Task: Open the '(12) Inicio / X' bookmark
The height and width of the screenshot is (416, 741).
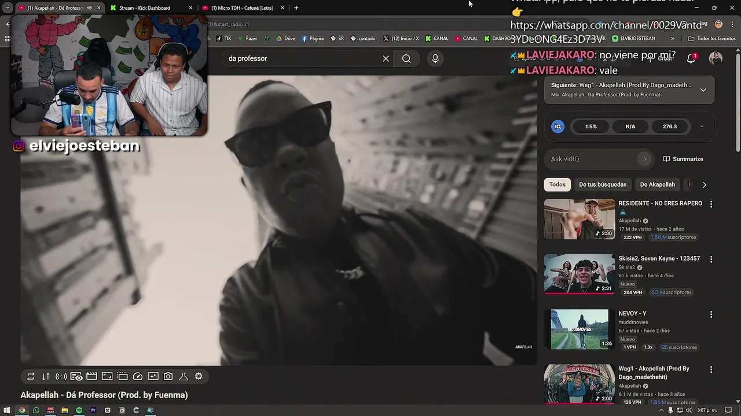Action: (401, 39)
